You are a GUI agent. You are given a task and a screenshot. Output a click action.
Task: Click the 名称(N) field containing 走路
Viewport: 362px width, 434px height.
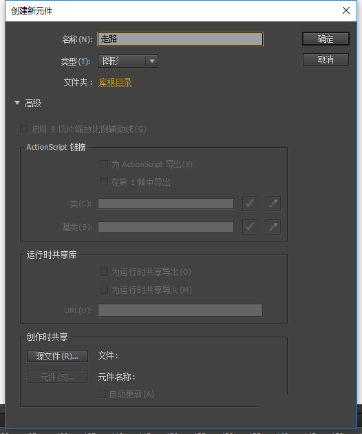point(180,39)
